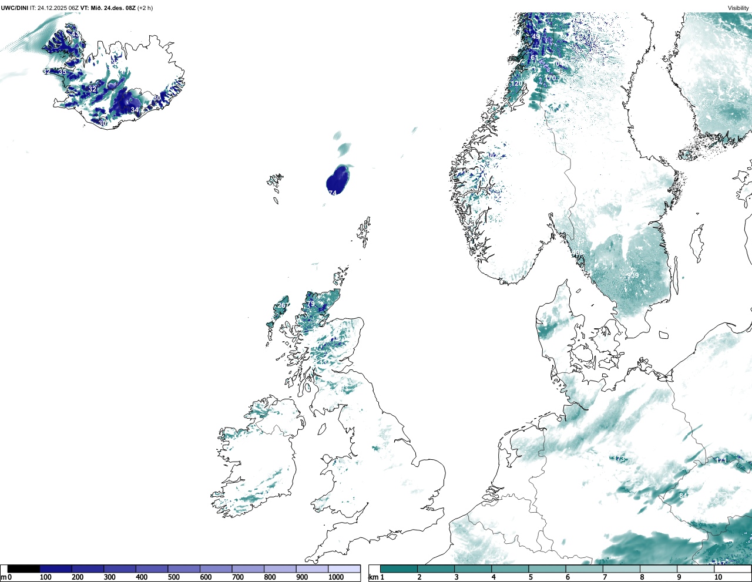Click the '939' value over southern Sweden
This screenshot has width=752, height=582.
[633, 275]
